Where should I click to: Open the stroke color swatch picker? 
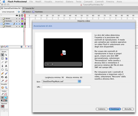[5, 94]
